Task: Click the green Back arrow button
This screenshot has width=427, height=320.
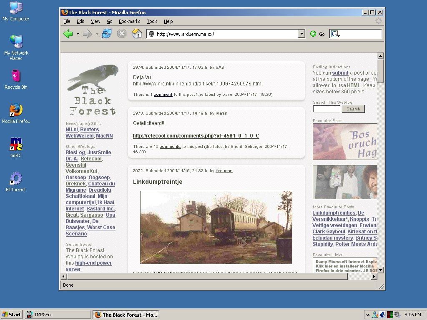Action: [x=68, y=34]
